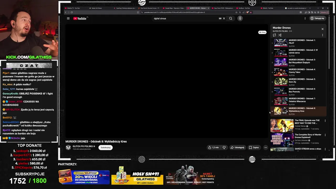This screenshot has width=336, height=189.
Task: Click the Subskrybuj button
Action: coord(106,148)
